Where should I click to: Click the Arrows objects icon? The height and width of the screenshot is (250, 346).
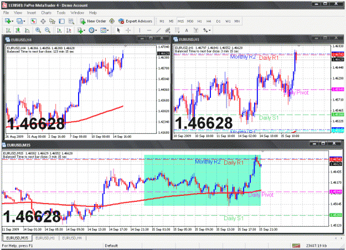point(205,30)
